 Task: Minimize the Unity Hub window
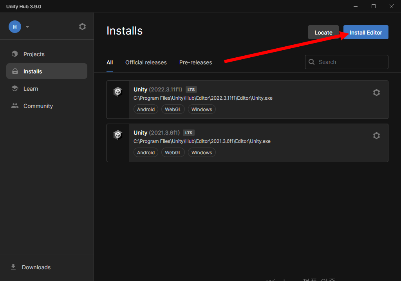point(356,6)
